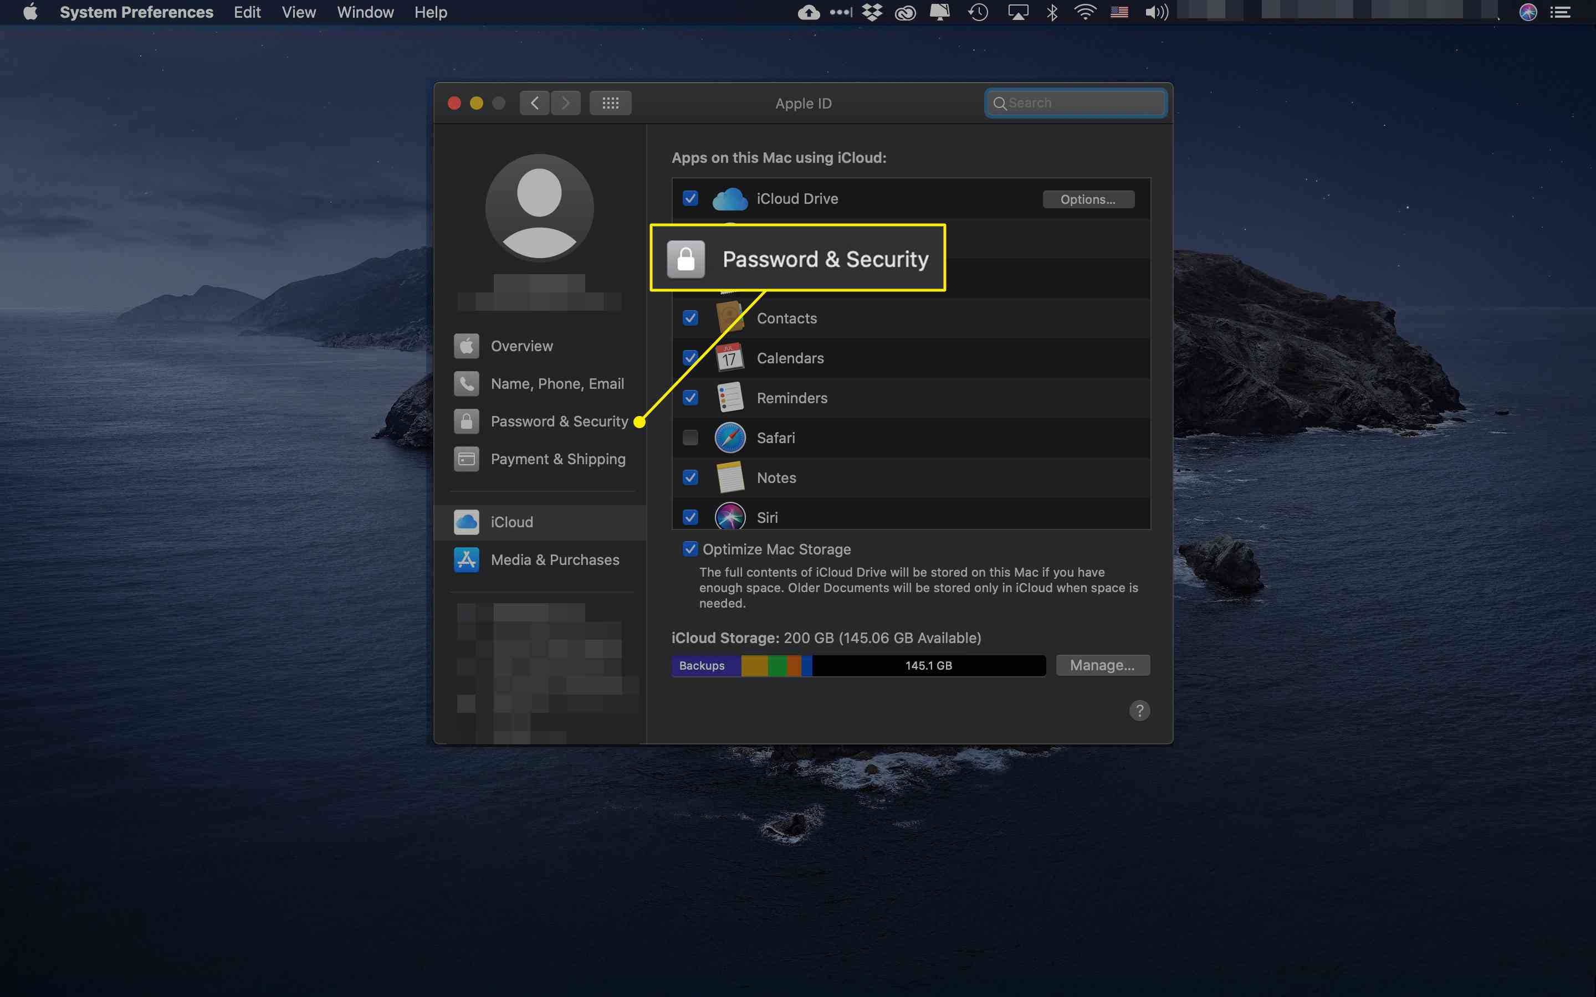1596x997 pixels.
Task: Click the Calendars app icon
Action: (x=731, y=357)
